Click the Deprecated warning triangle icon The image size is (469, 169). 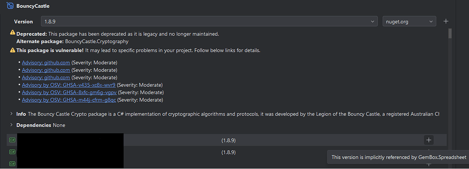tap(12, 33)
